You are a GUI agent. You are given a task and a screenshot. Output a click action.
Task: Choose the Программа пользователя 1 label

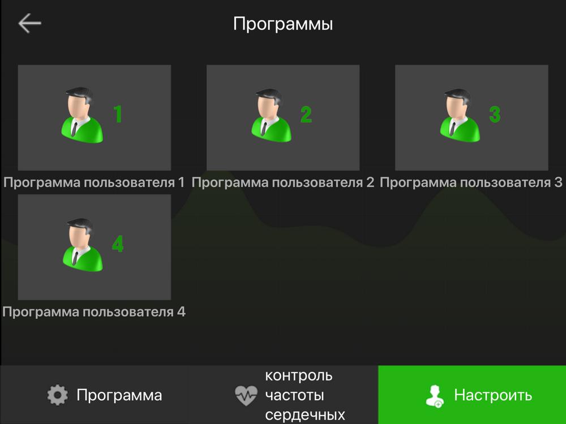coord(94,182)
